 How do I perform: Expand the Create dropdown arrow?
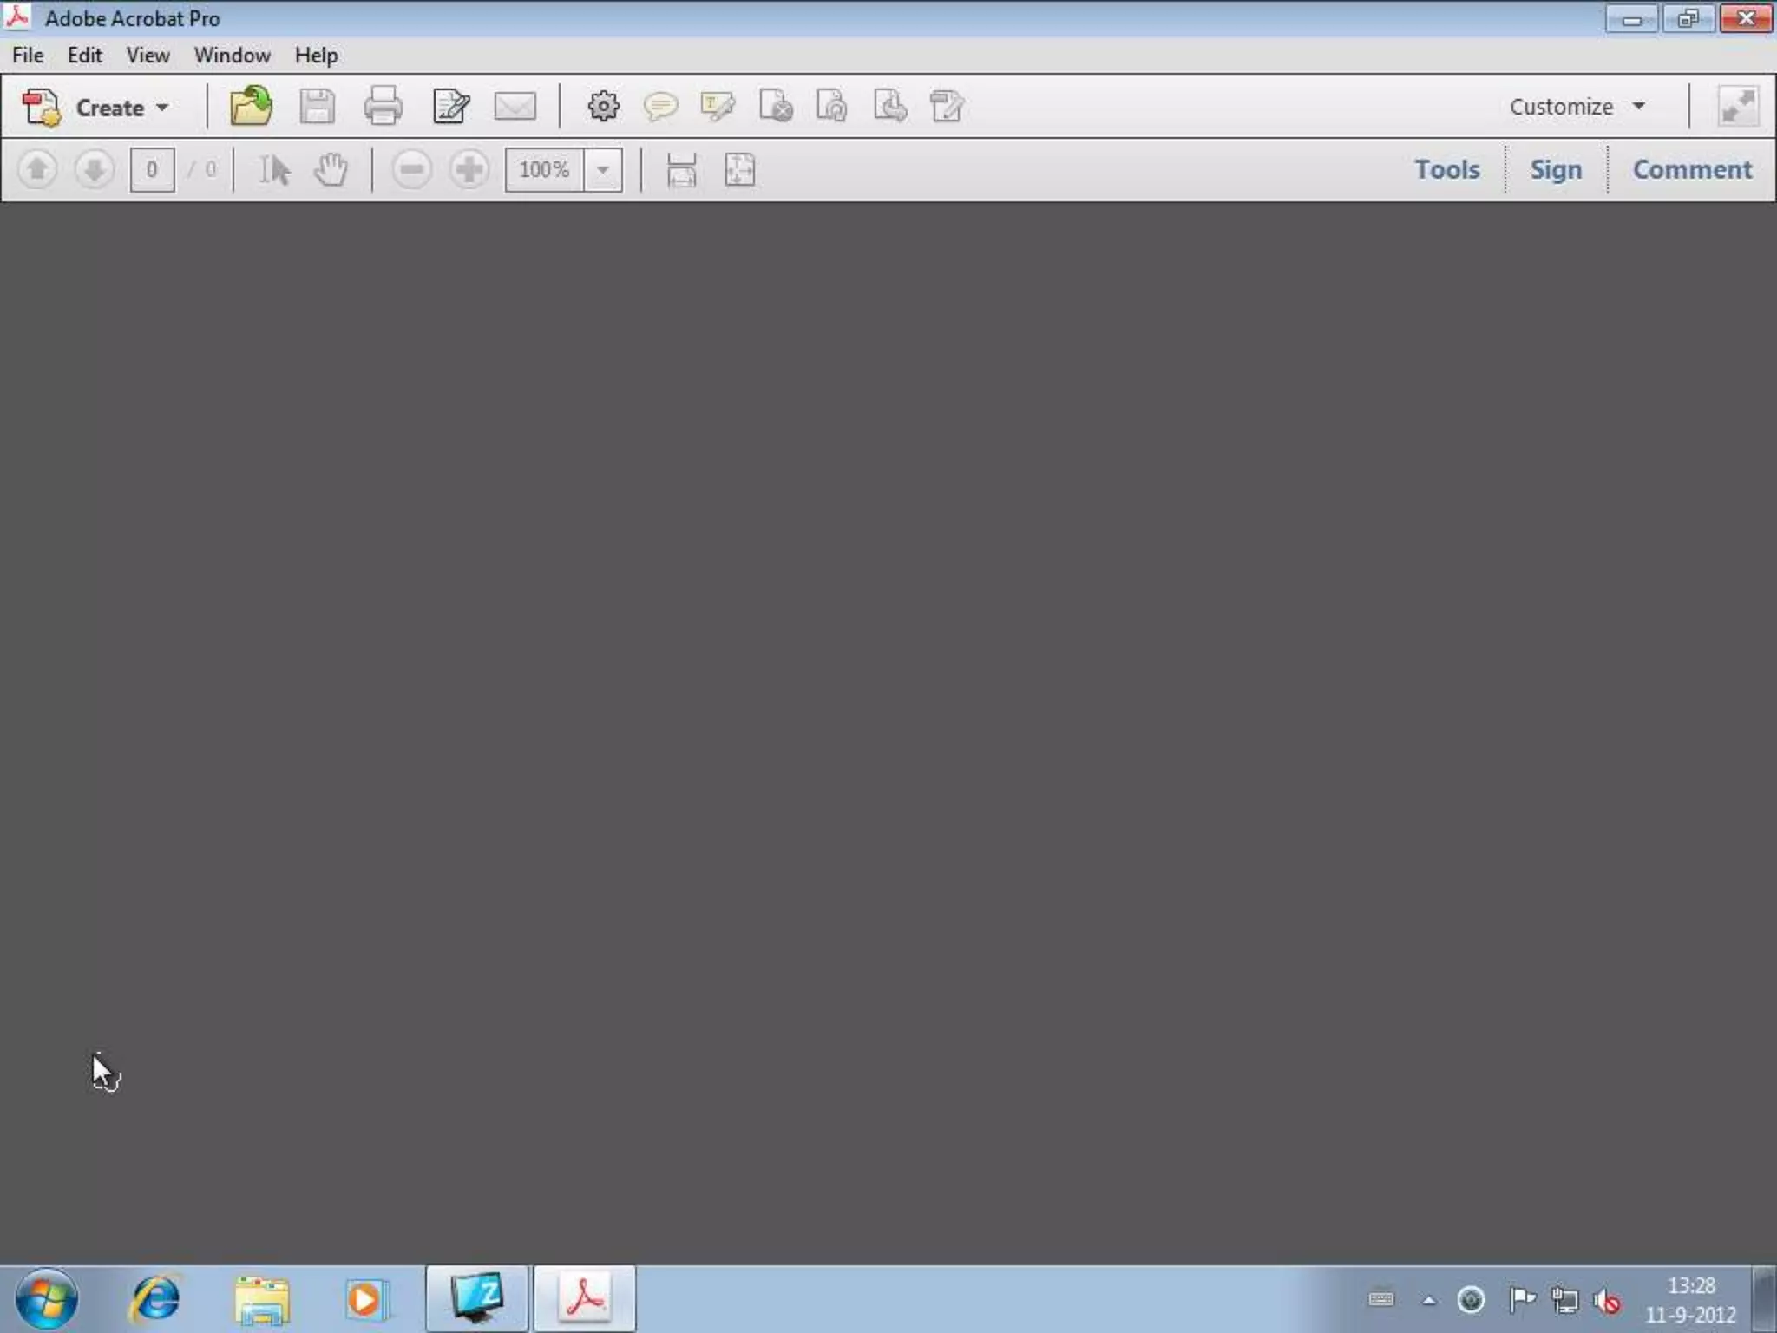pos(162,108)
